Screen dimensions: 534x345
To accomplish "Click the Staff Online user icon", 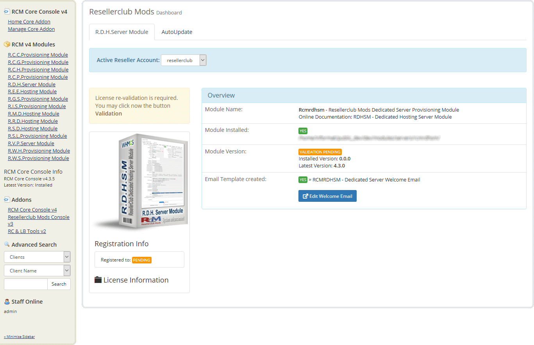I will [7, 302].
